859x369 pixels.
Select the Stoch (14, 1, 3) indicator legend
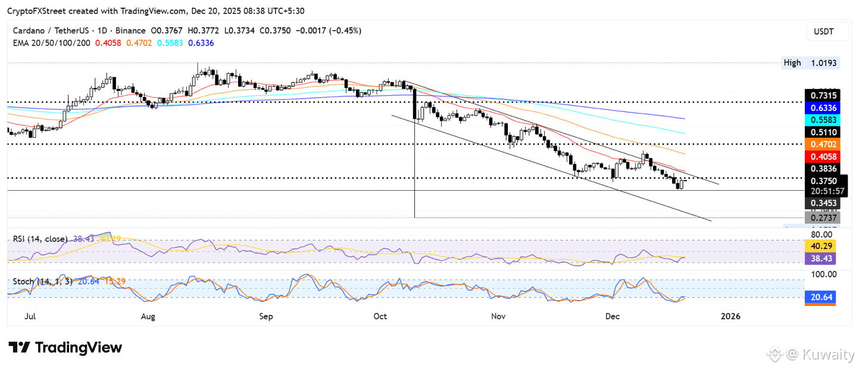[43, 280]
